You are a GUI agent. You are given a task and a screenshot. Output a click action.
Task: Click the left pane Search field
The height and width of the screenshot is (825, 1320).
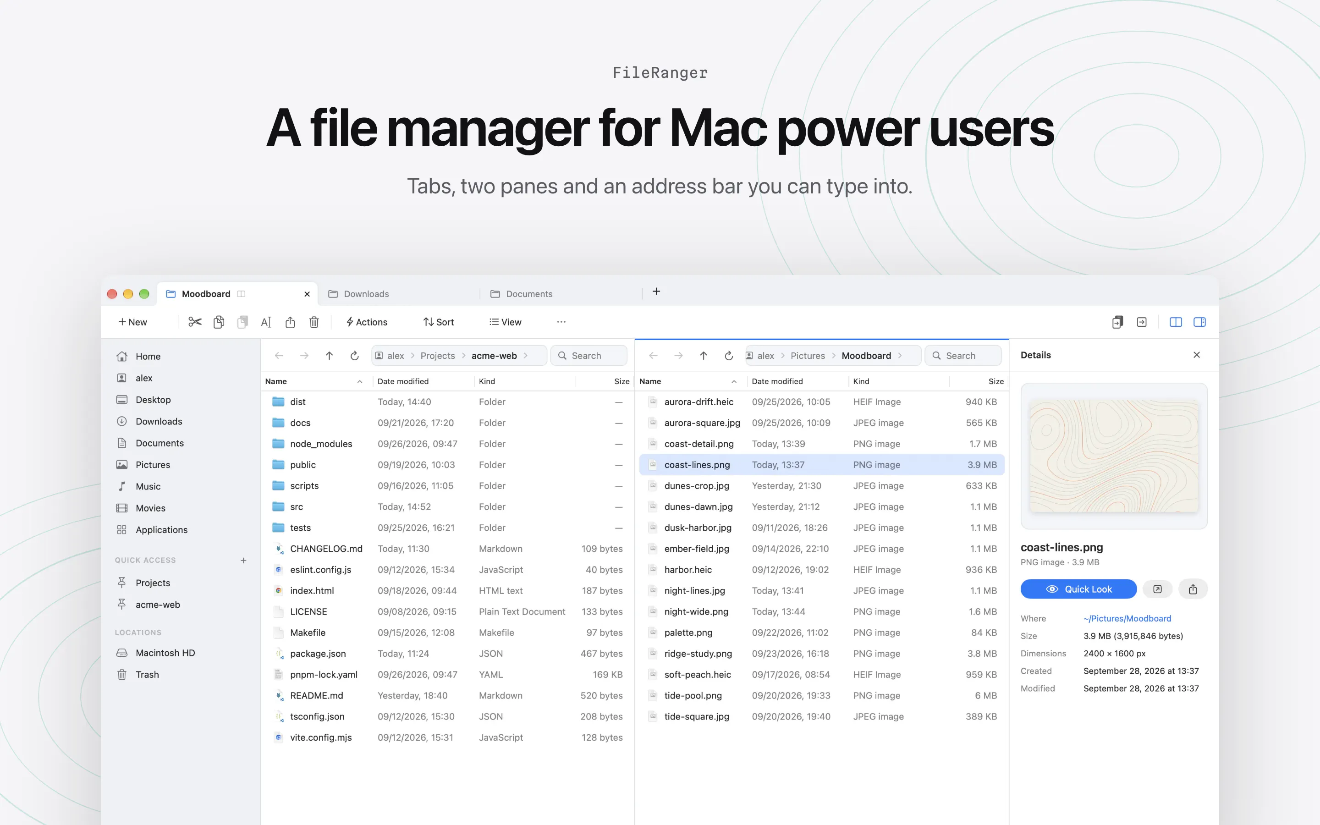589,356
